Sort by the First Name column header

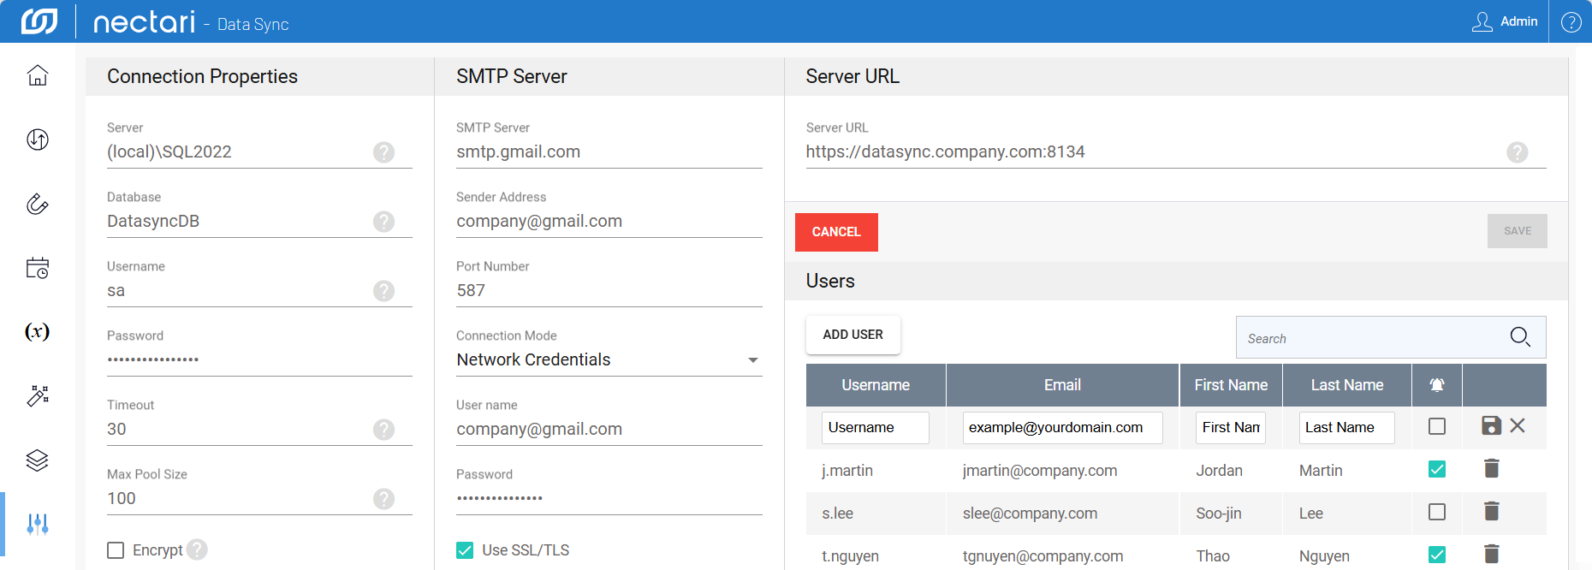[1231, 385]
